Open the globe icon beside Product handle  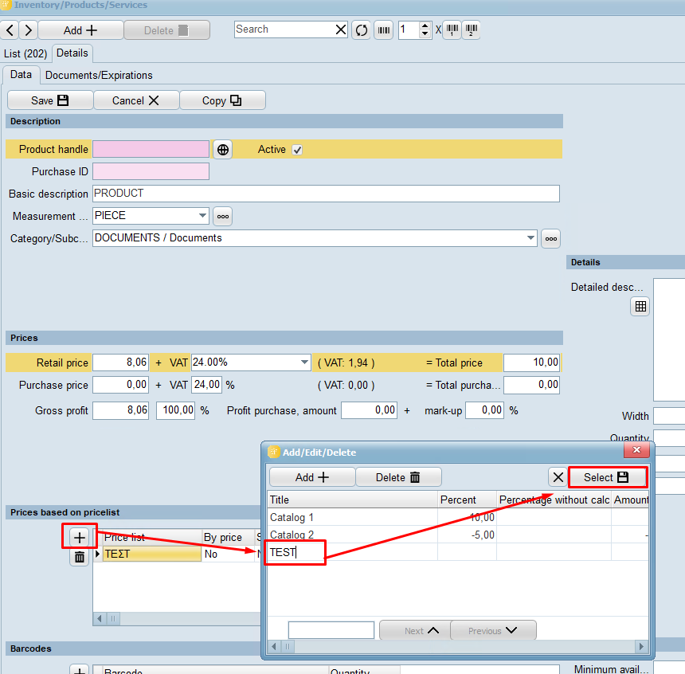[x=223, y=150]
